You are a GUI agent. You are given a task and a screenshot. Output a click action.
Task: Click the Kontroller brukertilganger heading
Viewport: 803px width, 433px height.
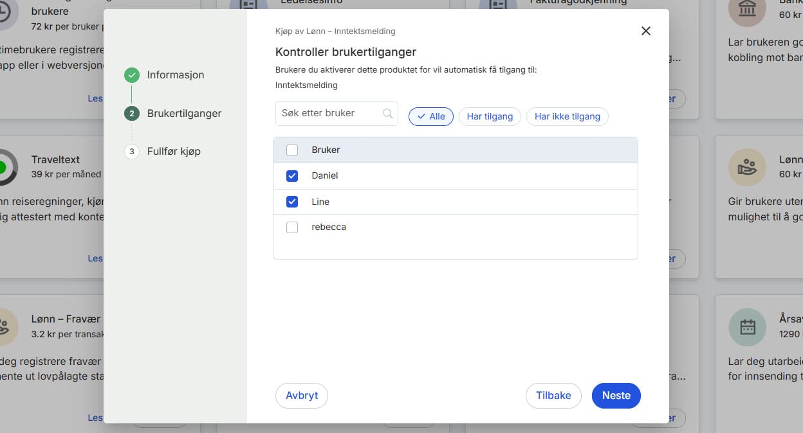[346, 52]
